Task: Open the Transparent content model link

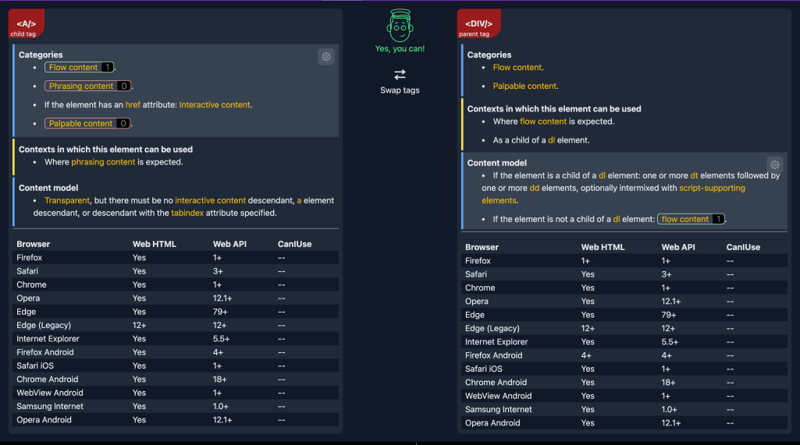Action: pos(67,201)
